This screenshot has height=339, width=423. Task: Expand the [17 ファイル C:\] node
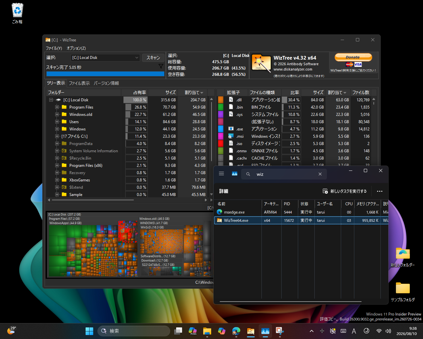pyautogui.click(x=57, y=136)
